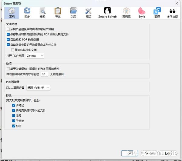
Task: Switch to the 翻译 translate pane
Action: point(157,13)
